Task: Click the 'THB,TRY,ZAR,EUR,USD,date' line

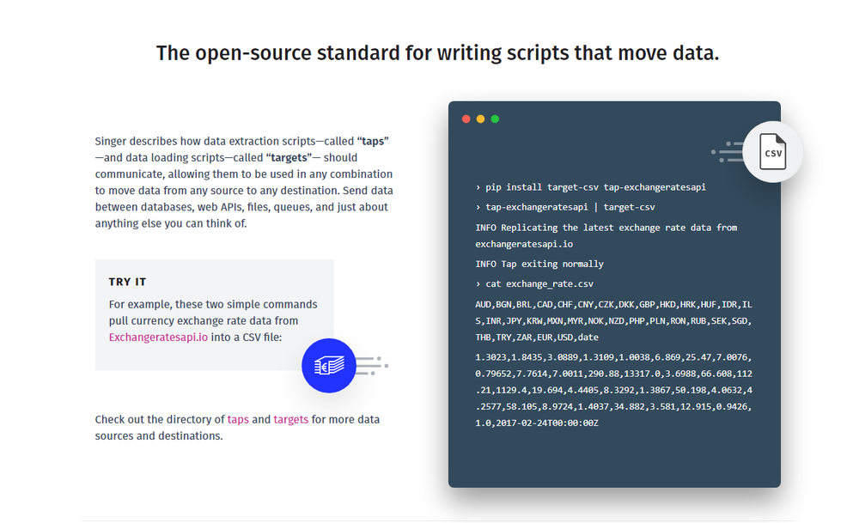Action: click(x=537, y=338)
